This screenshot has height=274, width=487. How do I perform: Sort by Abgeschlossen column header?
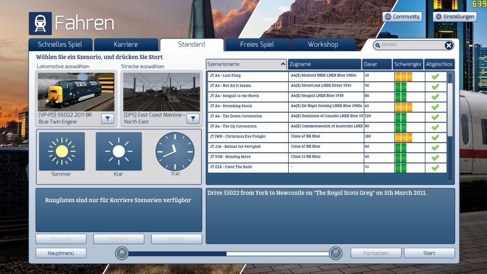[439, 64]
